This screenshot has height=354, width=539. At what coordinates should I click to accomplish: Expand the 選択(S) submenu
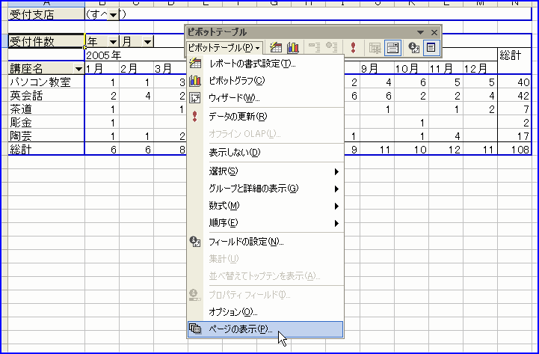[x=265, y=171]
